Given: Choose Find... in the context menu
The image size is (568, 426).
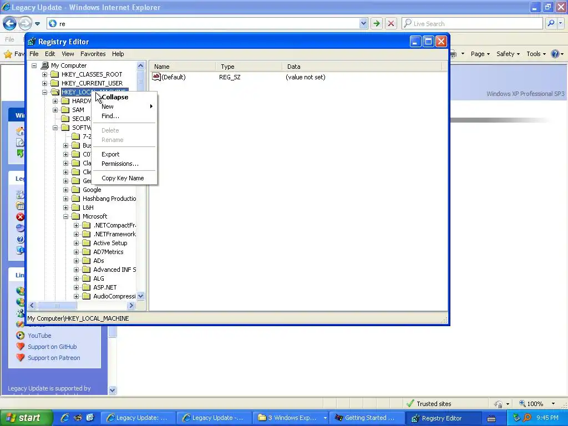Looking at the screenshot, I should (x=125, y=116).
